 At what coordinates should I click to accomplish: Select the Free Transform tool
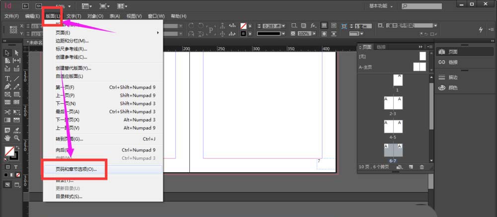coord(16,112)
